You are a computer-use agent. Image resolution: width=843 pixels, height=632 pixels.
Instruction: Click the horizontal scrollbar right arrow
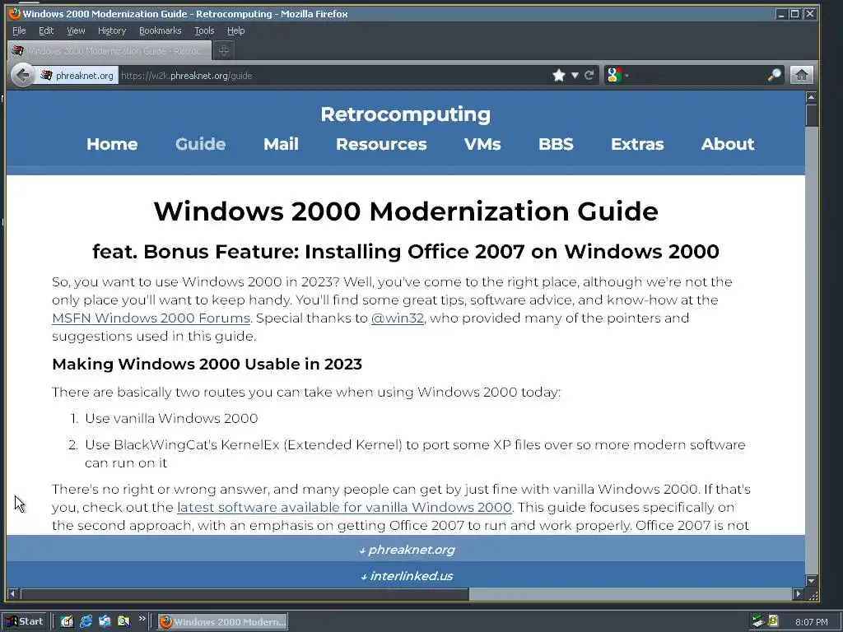[x=799, y=594]
